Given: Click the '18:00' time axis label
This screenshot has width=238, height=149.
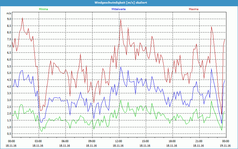Looking at the screenshot, I should (x=173, y=141).
